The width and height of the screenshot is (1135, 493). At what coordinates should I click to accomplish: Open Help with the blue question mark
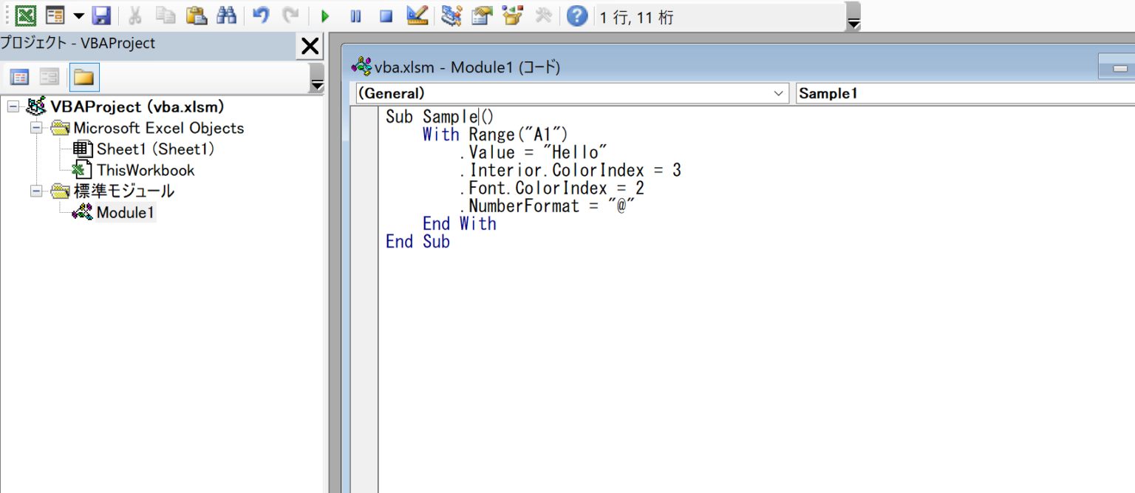pyautogui.click(x=577, y=16)
